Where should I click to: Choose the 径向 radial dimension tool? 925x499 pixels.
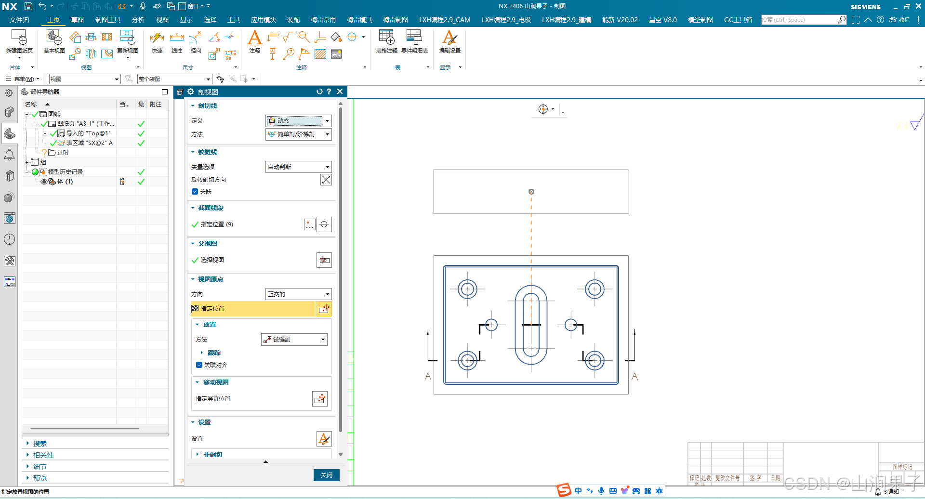196,38
